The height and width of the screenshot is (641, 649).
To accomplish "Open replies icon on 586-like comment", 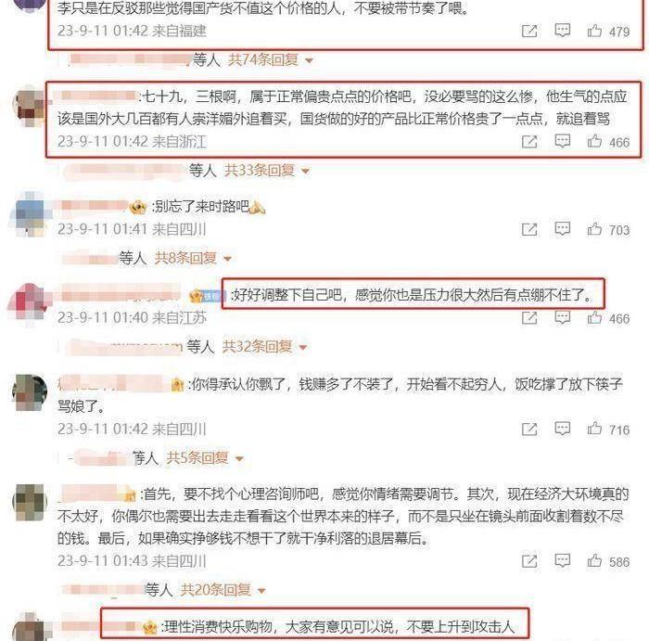I will pos(562,560).
